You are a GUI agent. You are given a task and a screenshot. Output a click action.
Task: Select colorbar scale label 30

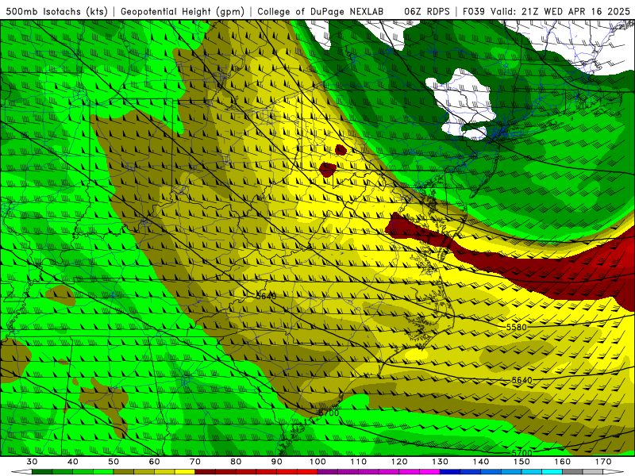point(32,462)
